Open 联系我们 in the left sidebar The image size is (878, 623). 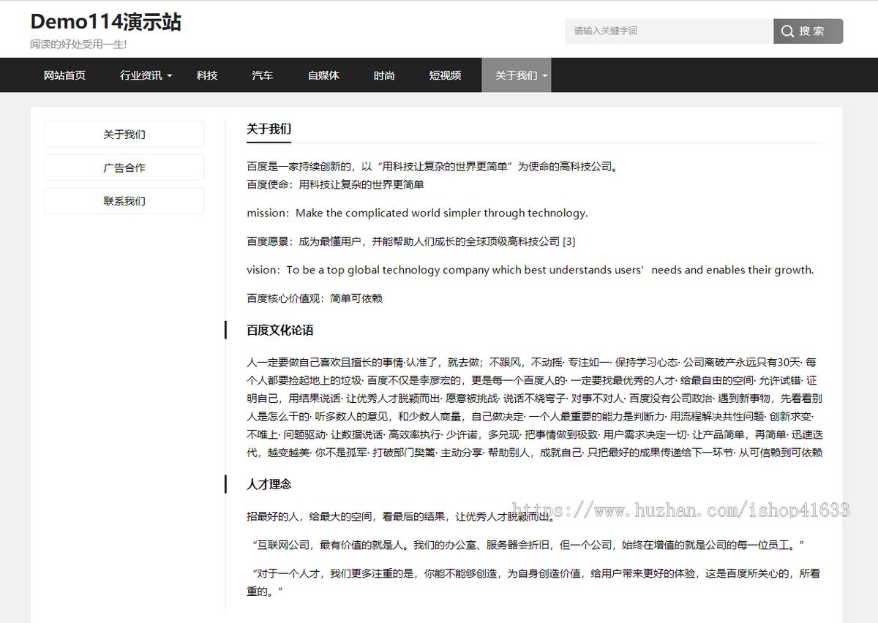(124, 201)
